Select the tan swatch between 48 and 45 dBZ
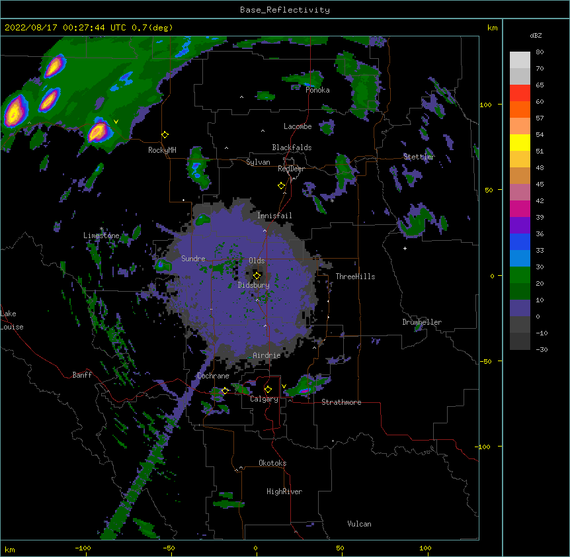Viewport: 570px width, 557px height. [x=520, y=175]
